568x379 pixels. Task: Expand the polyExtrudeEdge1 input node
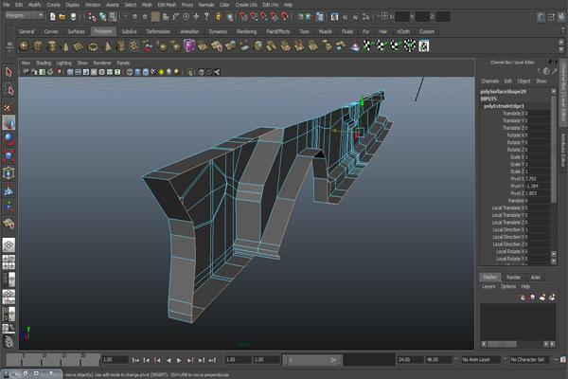(504, 106)
